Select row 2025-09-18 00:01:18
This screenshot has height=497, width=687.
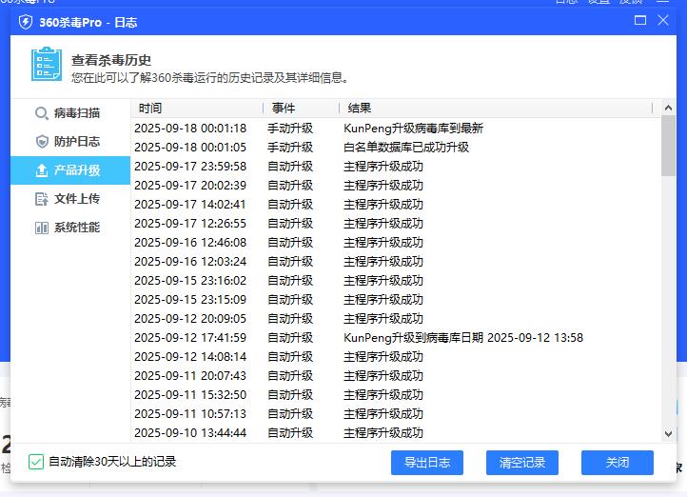396,129
